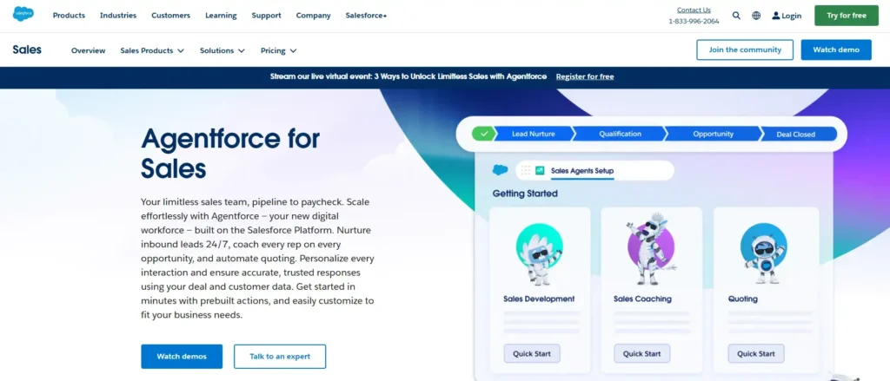Image resolution: width=890 pixels, height=381 pixels.
Task: Click the Agentforce for Sales headline
Action: (x=230, y=153)
